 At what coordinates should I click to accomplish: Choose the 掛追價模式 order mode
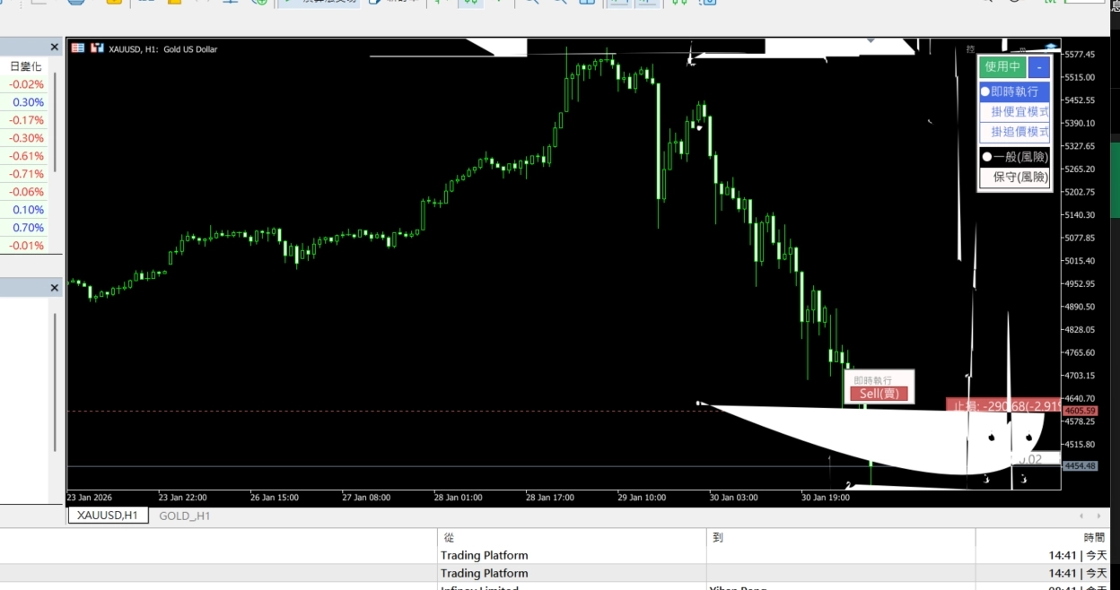click(x=1019, y=132)
